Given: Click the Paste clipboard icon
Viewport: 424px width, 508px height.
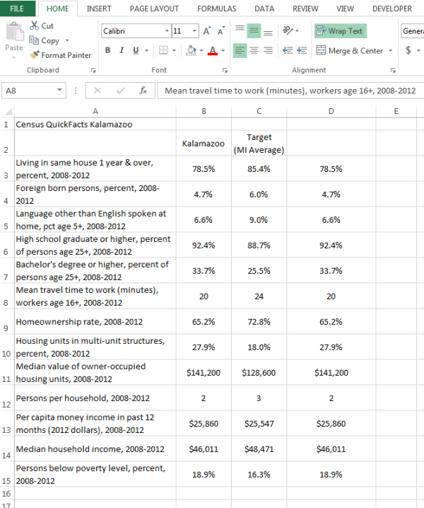Looking at the screenshot, I should 15,31.
